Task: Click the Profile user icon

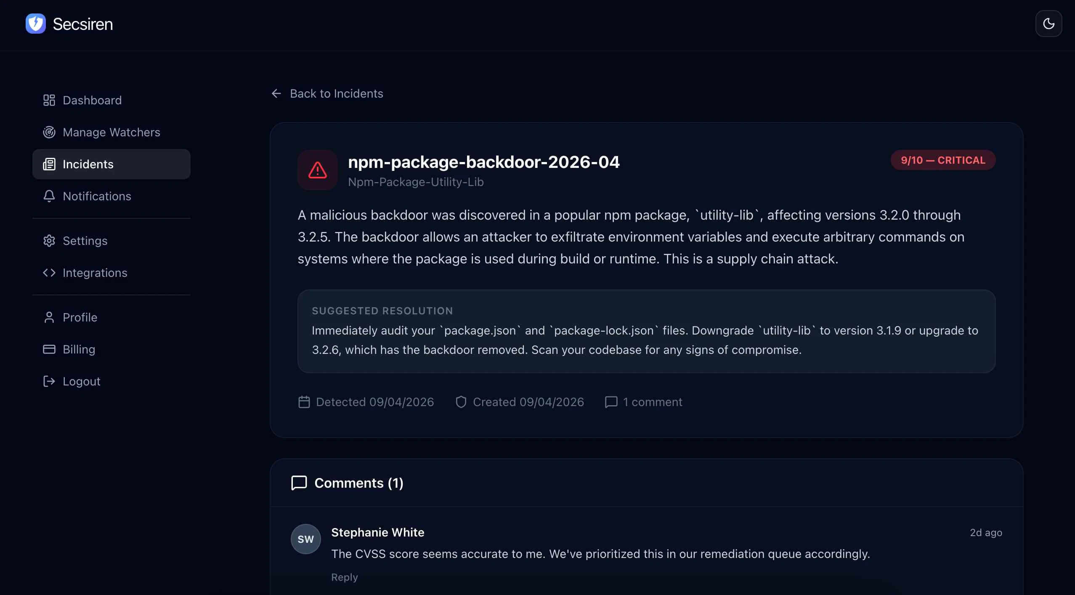Action: (49, 317)
